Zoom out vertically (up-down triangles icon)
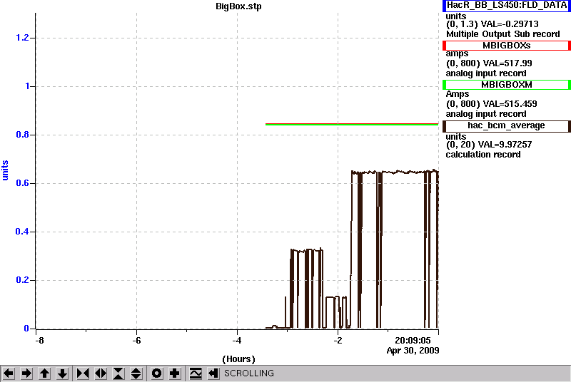Viewport: 571px width, 382px height. pos(136,373)
